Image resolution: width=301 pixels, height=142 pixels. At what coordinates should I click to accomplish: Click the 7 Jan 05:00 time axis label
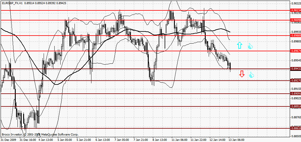[x=122, y=140]
